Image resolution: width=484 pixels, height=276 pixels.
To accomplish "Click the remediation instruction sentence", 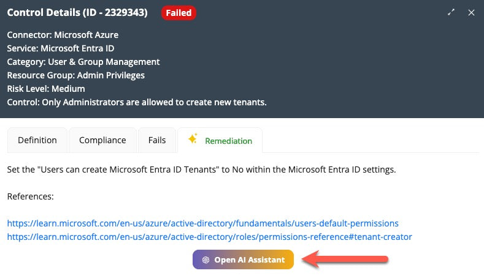I will tap(201, 170).
